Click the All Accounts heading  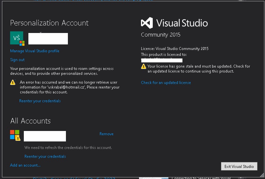point(30,121)
